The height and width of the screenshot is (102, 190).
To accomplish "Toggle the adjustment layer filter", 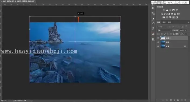I will pos(173,27).
